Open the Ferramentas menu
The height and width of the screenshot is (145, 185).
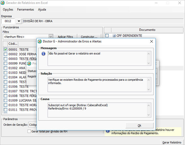25,9
